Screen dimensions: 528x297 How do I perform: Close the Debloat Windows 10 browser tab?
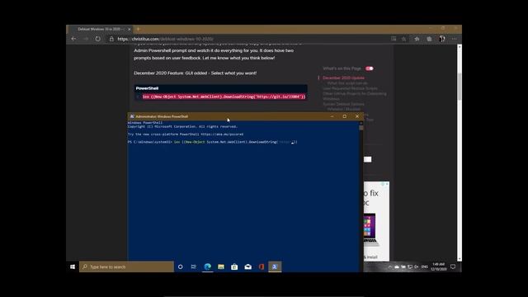pyautogui.click(x=129, y=30)
